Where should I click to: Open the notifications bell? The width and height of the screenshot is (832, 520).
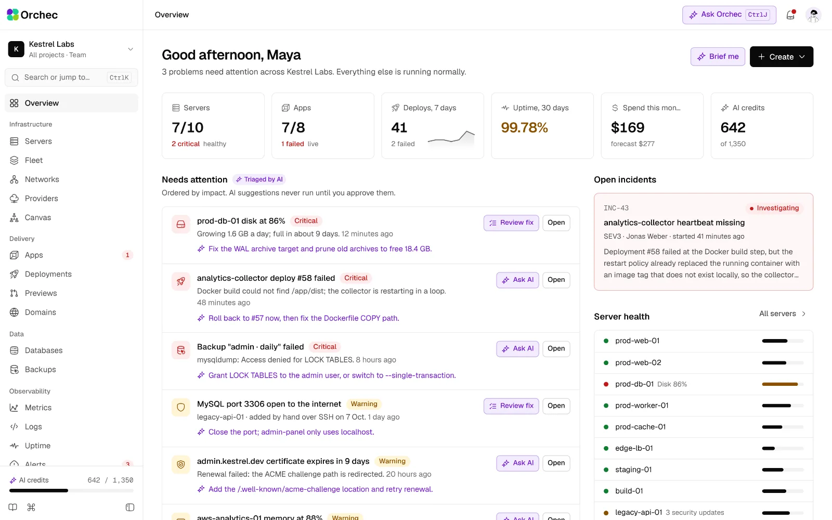pos(790,15)
